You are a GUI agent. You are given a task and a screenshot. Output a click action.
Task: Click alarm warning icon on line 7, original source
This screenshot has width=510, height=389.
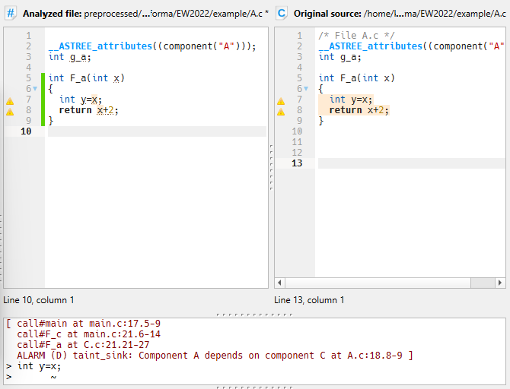pos(281,101)
